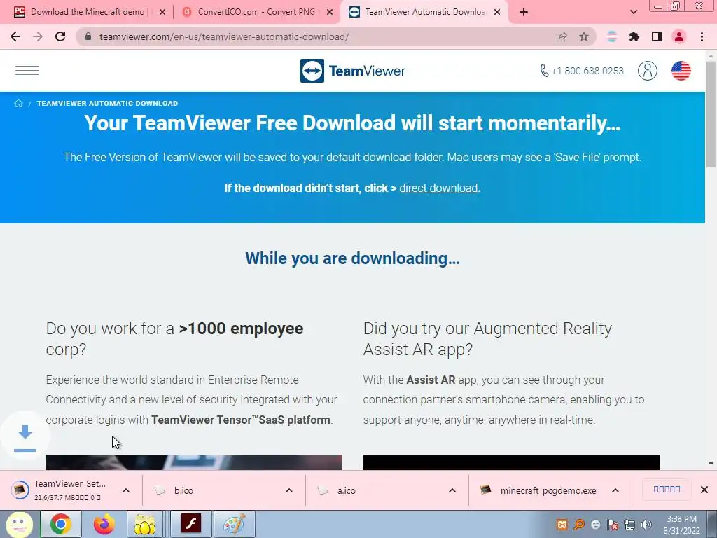Viewport: 717px width, 538px height.
Task: Switch to the Minecraft demo tab
Action: click(x=87, y=12)
